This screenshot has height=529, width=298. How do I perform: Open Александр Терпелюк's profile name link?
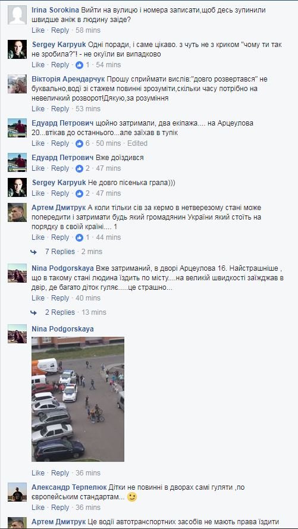click(69, 487)
